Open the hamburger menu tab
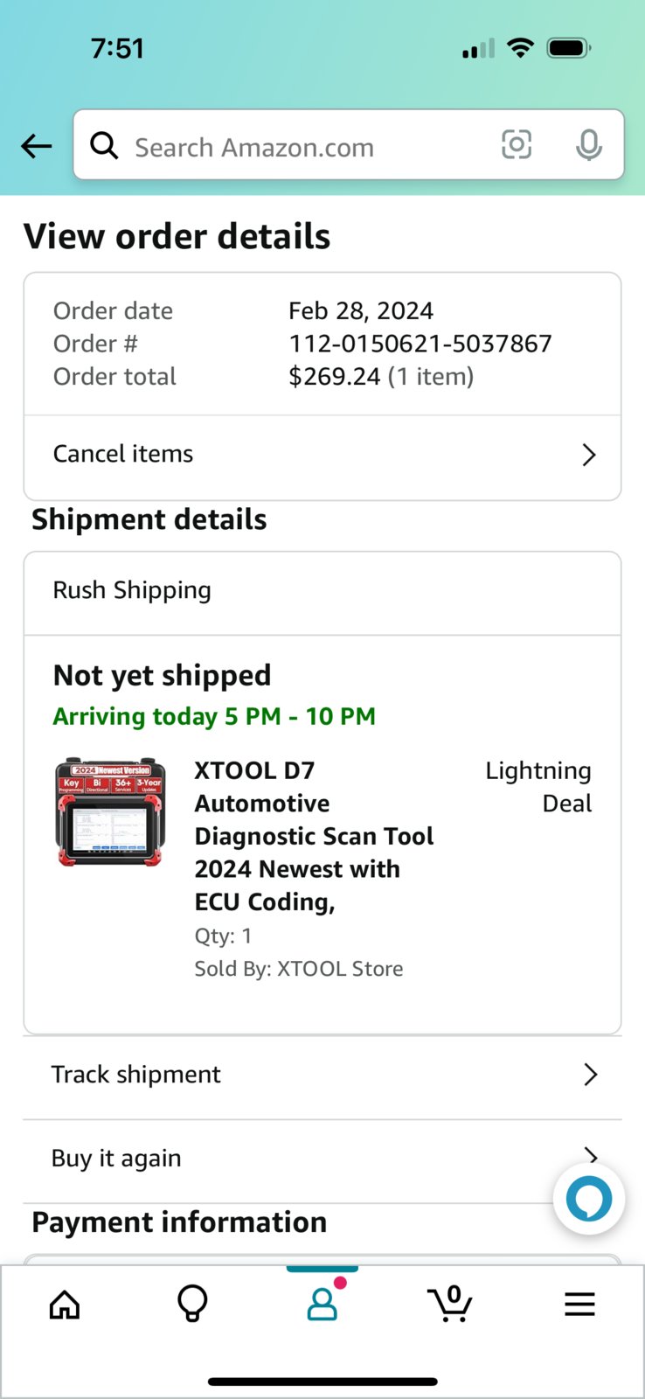Viewport: 645px width, 1399px height. [x=579, y=1305]
